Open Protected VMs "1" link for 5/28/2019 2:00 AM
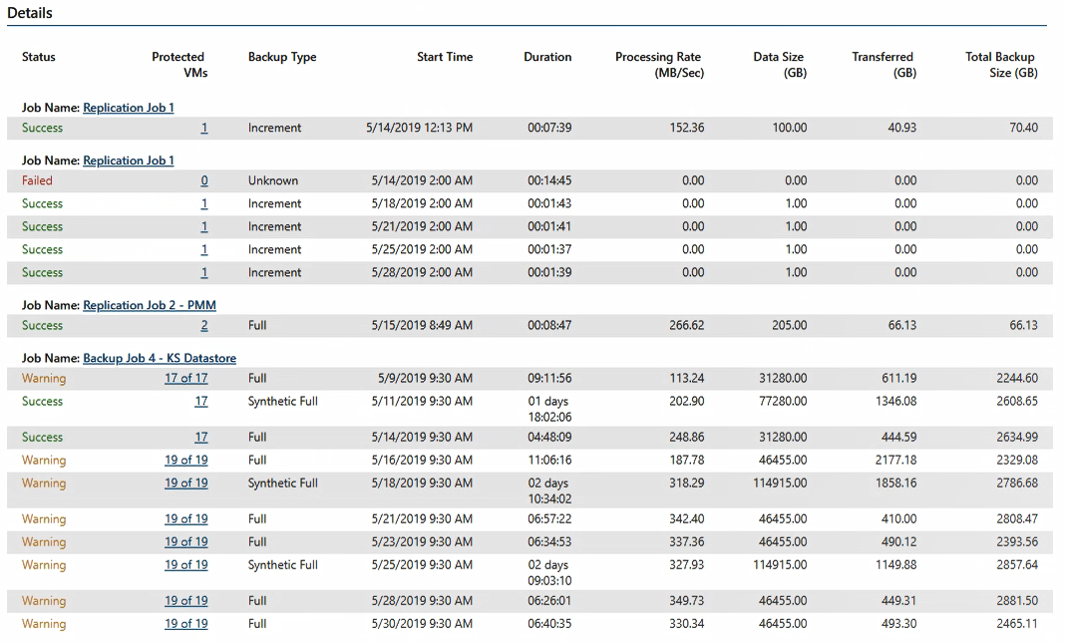The width and height of the screenshot is (1065, 643). coord(204,273)
